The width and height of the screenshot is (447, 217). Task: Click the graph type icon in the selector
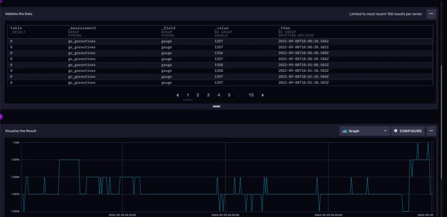tap(345, 131)
